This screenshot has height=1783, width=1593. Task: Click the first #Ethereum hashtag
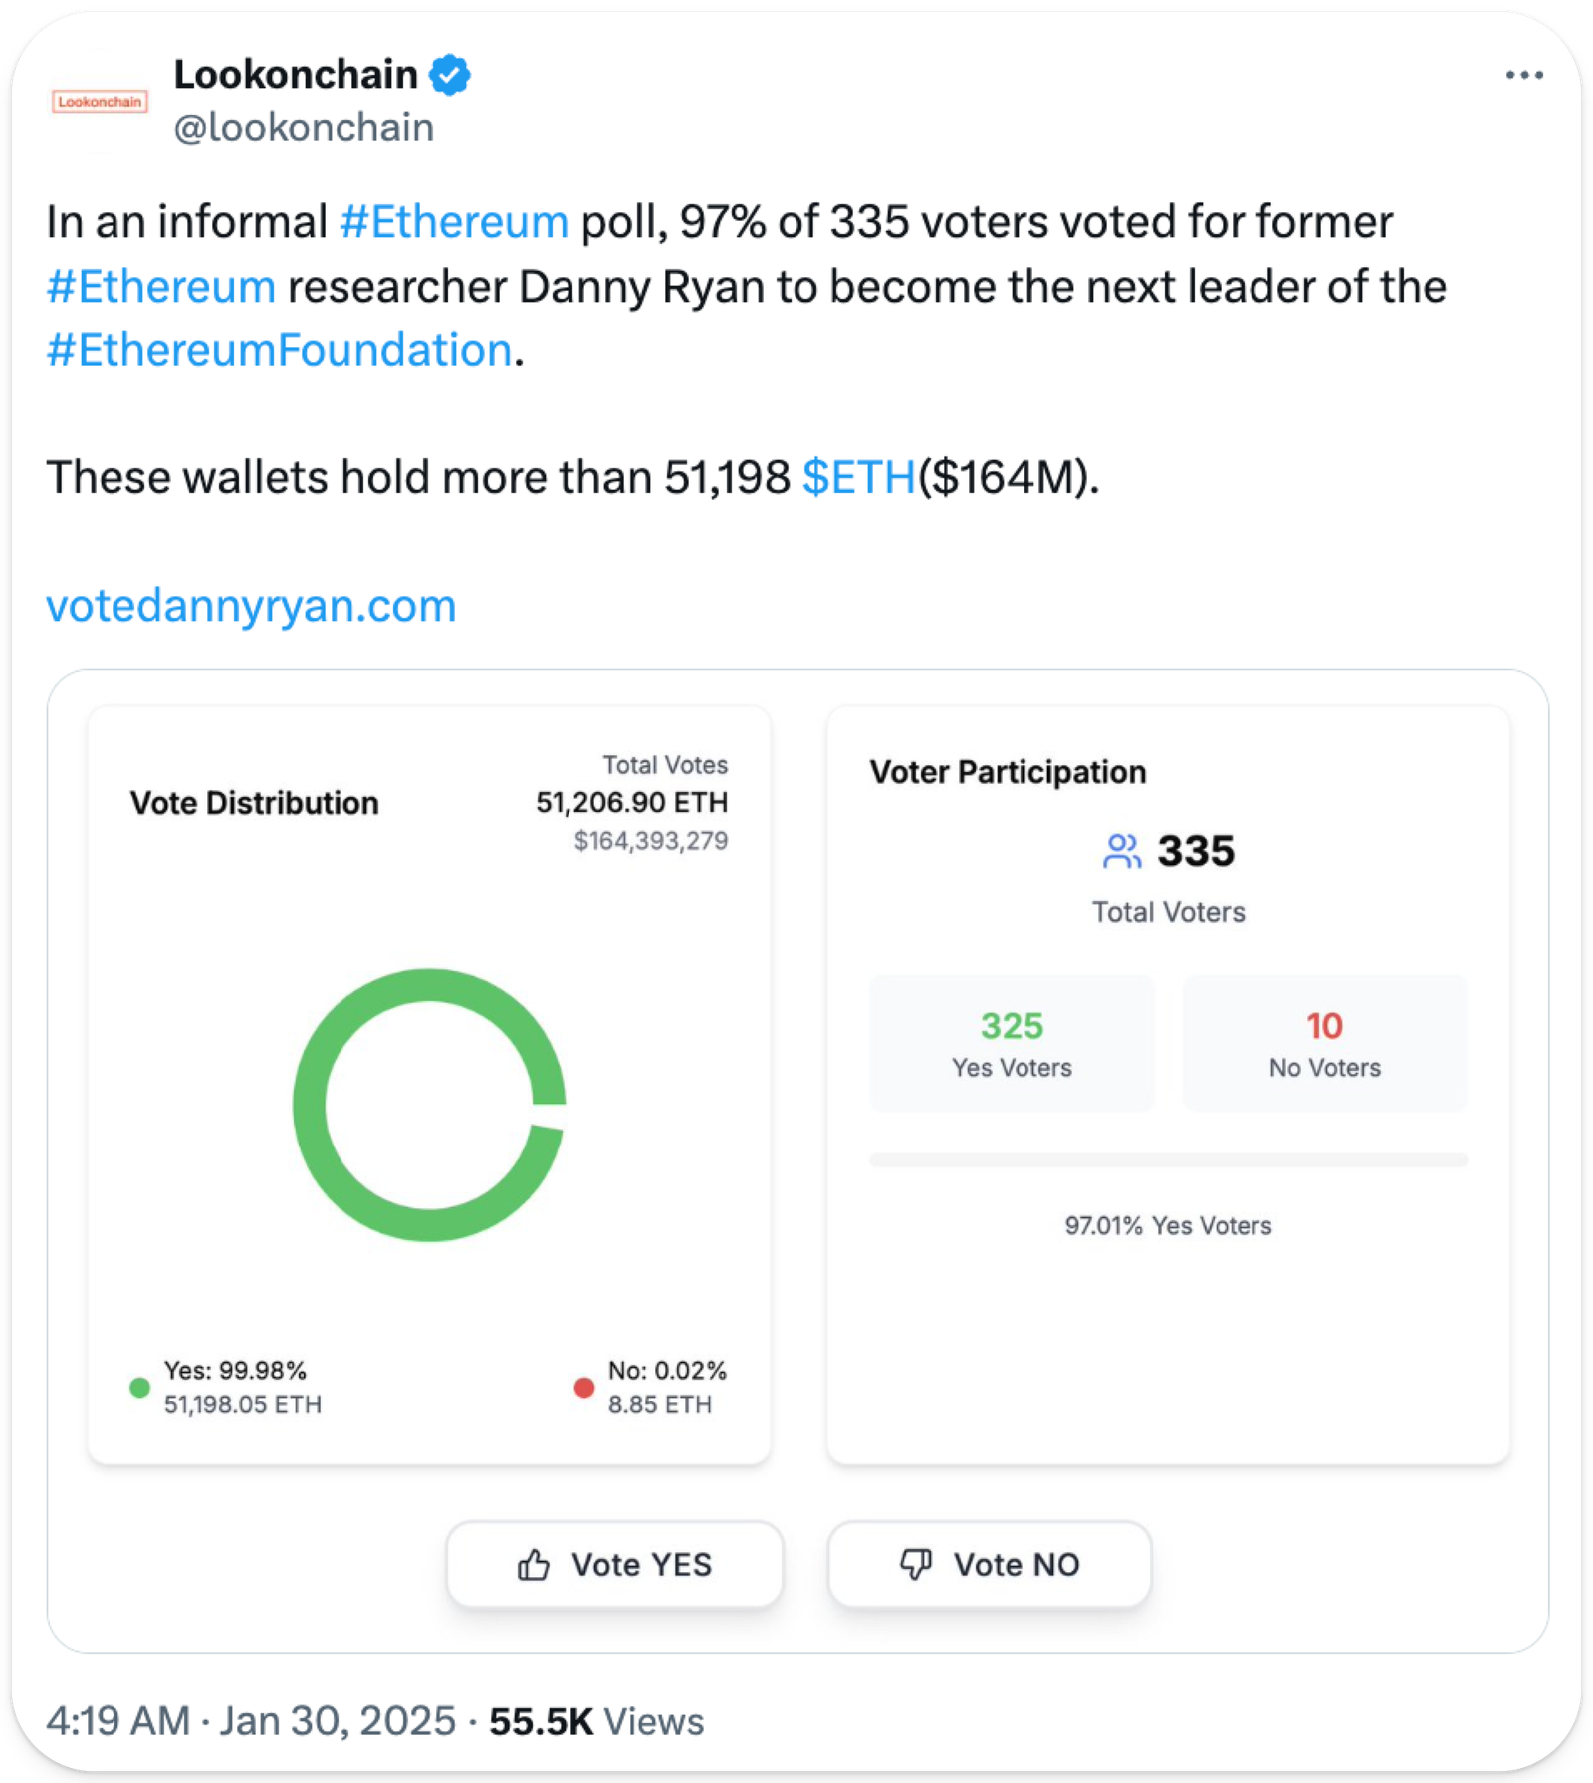click(x=454, y=222)
